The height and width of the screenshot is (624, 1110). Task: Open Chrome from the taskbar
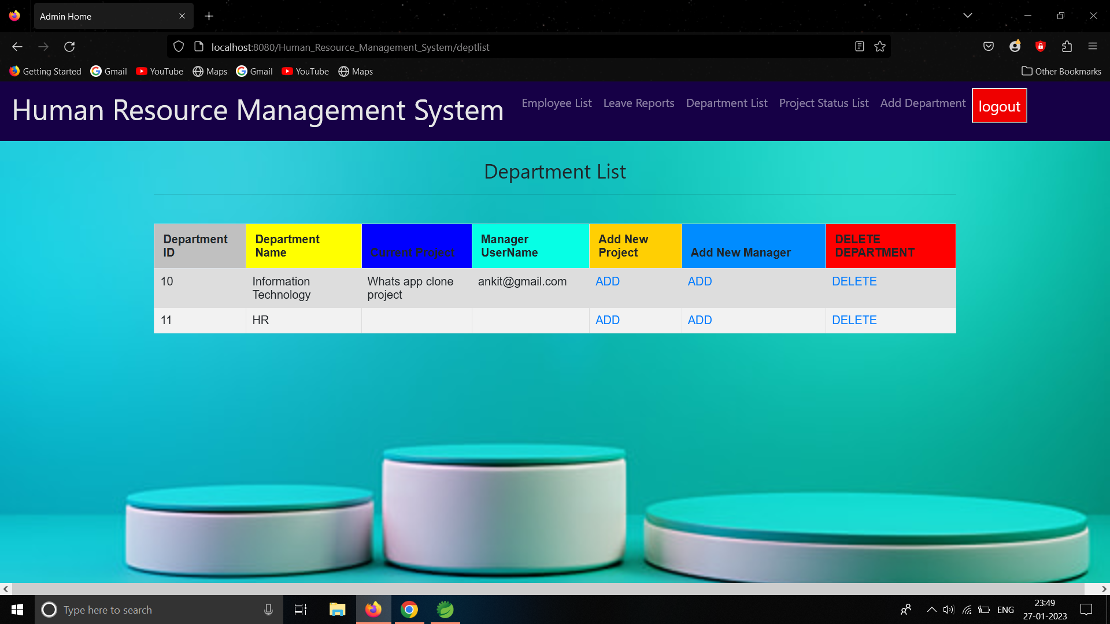[x=409, y=610]
